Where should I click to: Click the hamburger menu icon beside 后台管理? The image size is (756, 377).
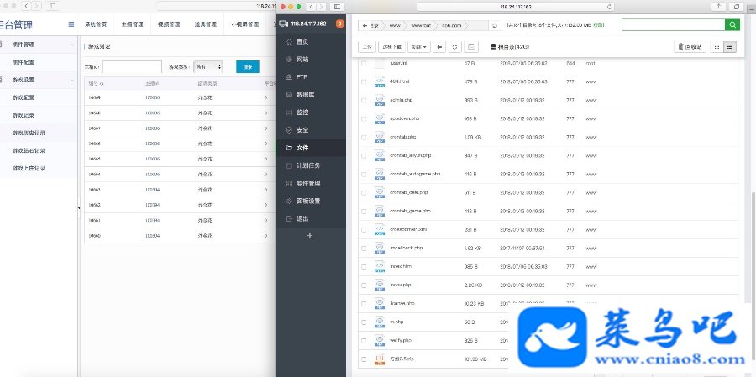coord(71,24)
